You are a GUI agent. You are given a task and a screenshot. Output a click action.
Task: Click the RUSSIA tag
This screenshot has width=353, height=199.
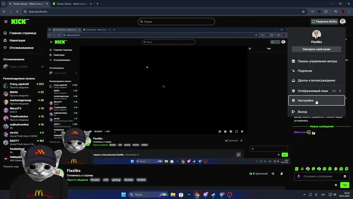(141, 180)
